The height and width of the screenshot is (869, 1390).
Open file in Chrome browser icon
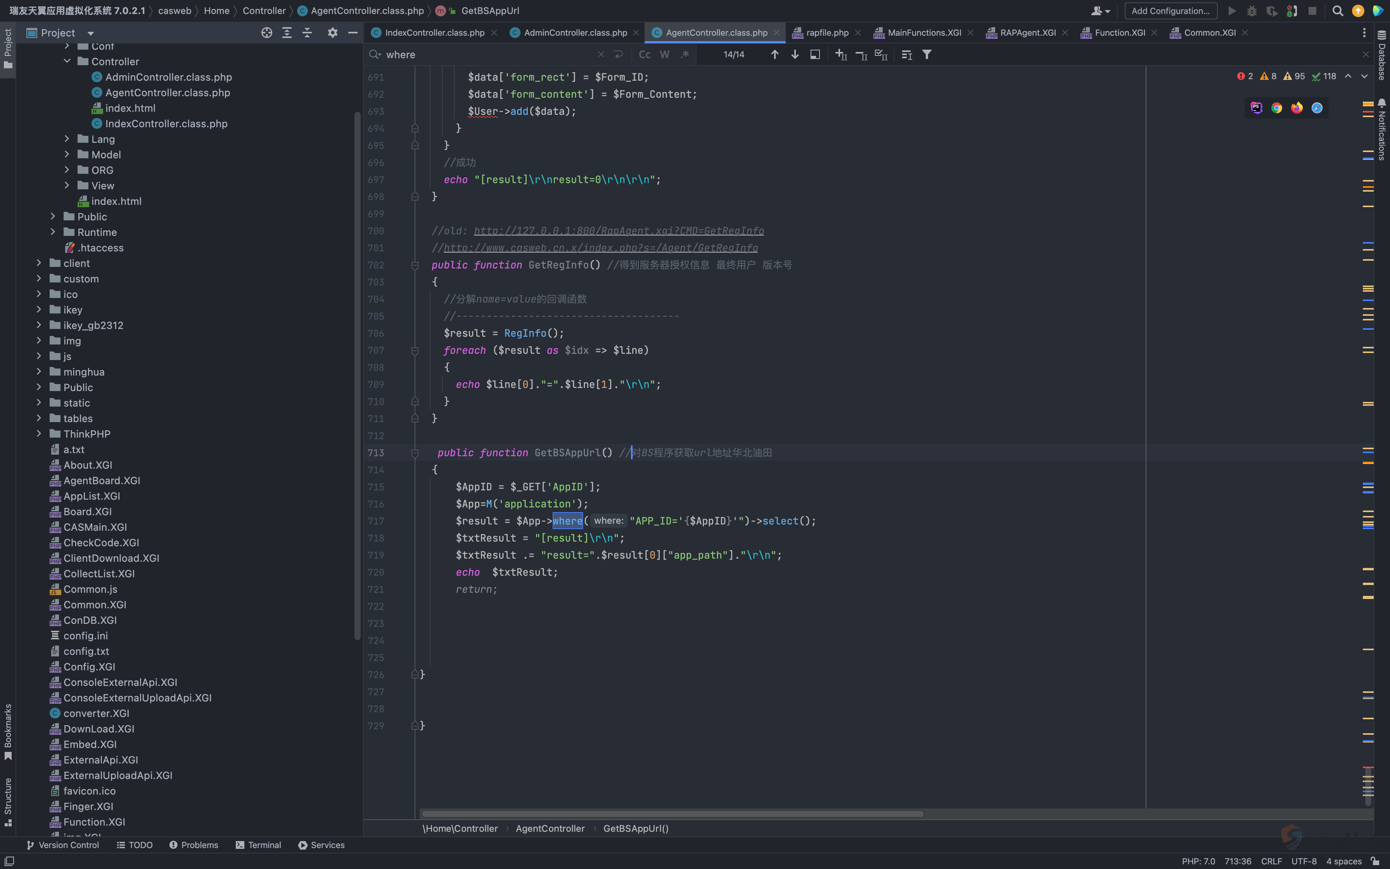[1276, 108]
